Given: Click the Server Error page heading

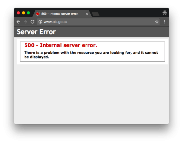Looking at the screenshot, I should coord(36,32).
